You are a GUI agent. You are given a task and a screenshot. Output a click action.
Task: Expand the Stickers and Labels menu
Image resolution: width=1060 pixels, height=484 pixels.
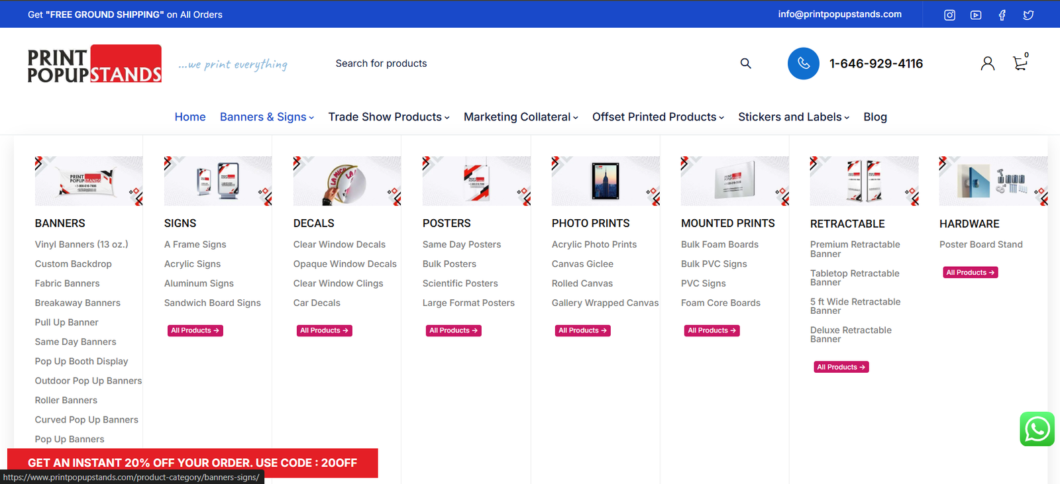click(794, 117)
